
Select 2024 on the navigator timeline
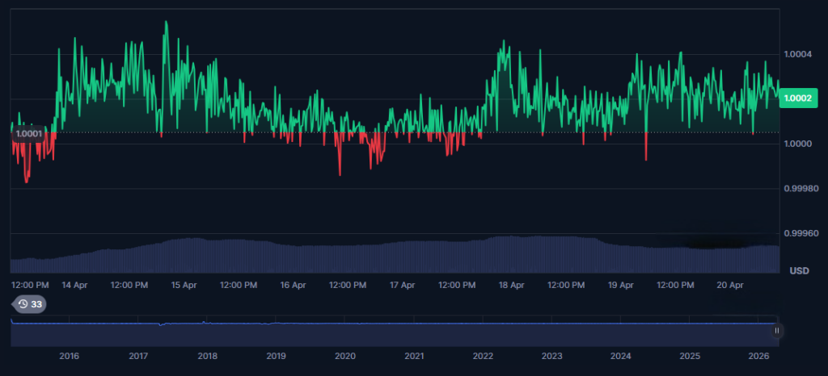621,356
